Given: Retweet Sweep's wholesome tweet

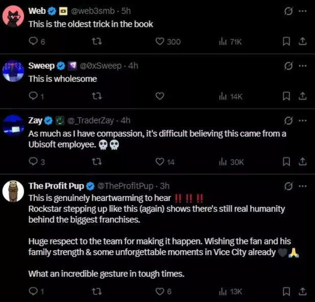Looking at the screenshot, I should pos(96,96).
